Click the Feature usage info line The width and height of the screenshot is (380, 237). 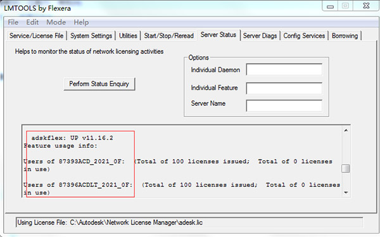click(60, 146)
